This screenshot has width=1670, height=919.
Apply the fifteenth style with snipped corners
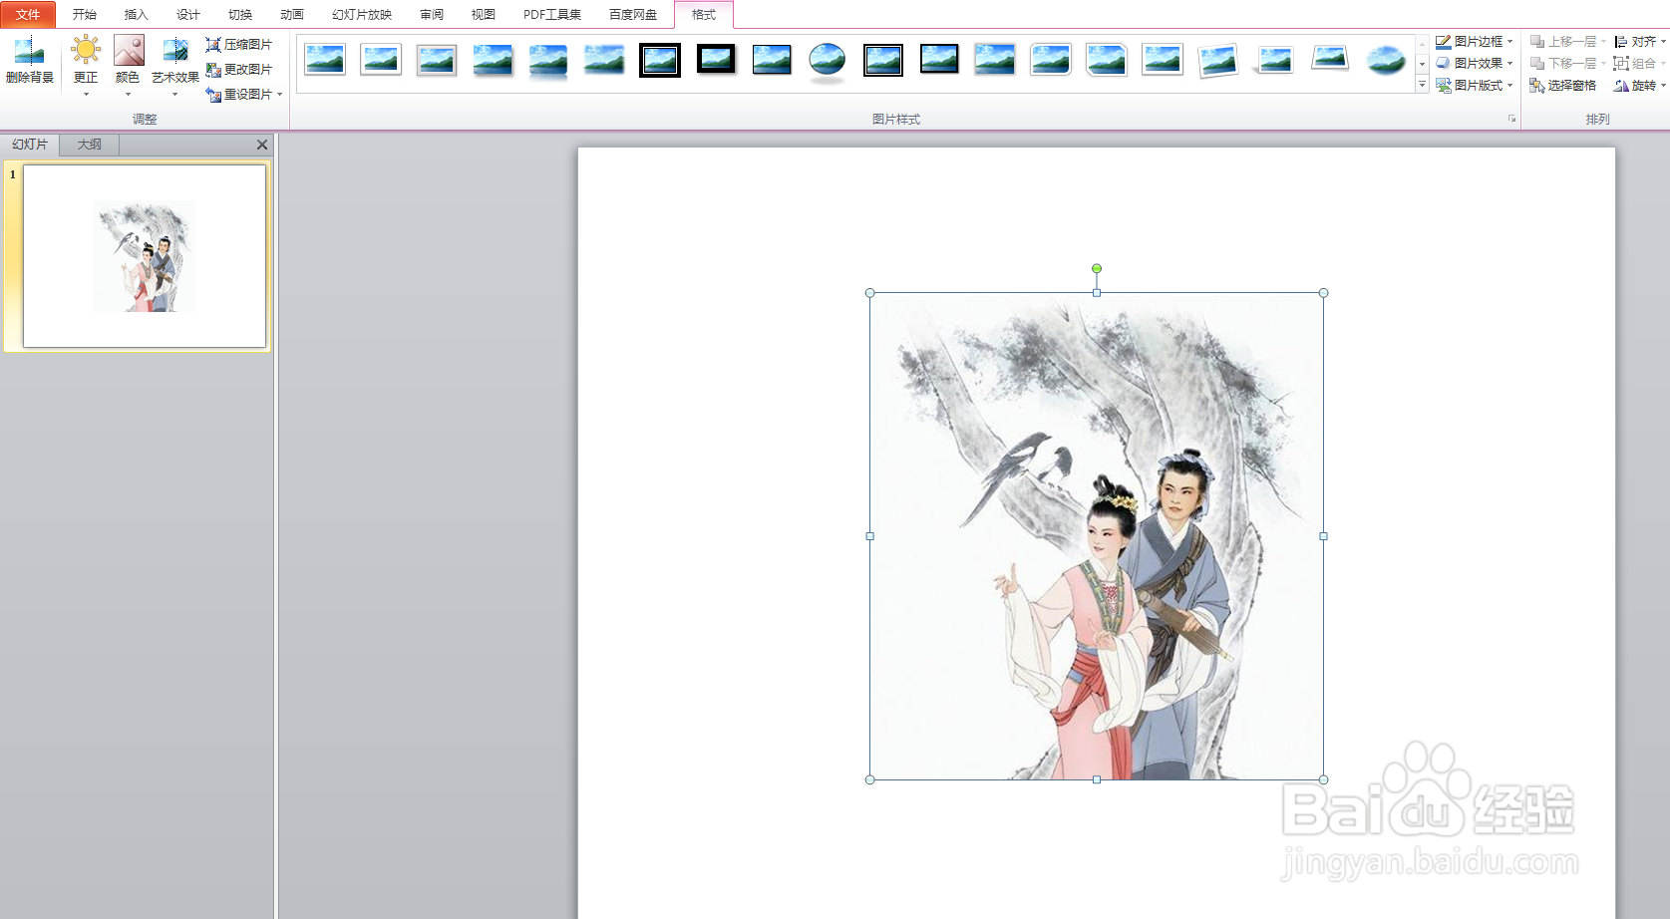click(1107, 60)
